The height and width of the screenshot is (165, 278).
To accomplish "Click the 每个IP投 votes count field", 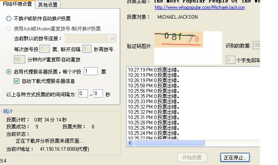I will click(x=90, y=72).
